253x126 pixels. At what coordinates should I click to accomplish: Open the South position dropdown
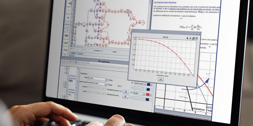pyautogui.click(x=144, y=94)
